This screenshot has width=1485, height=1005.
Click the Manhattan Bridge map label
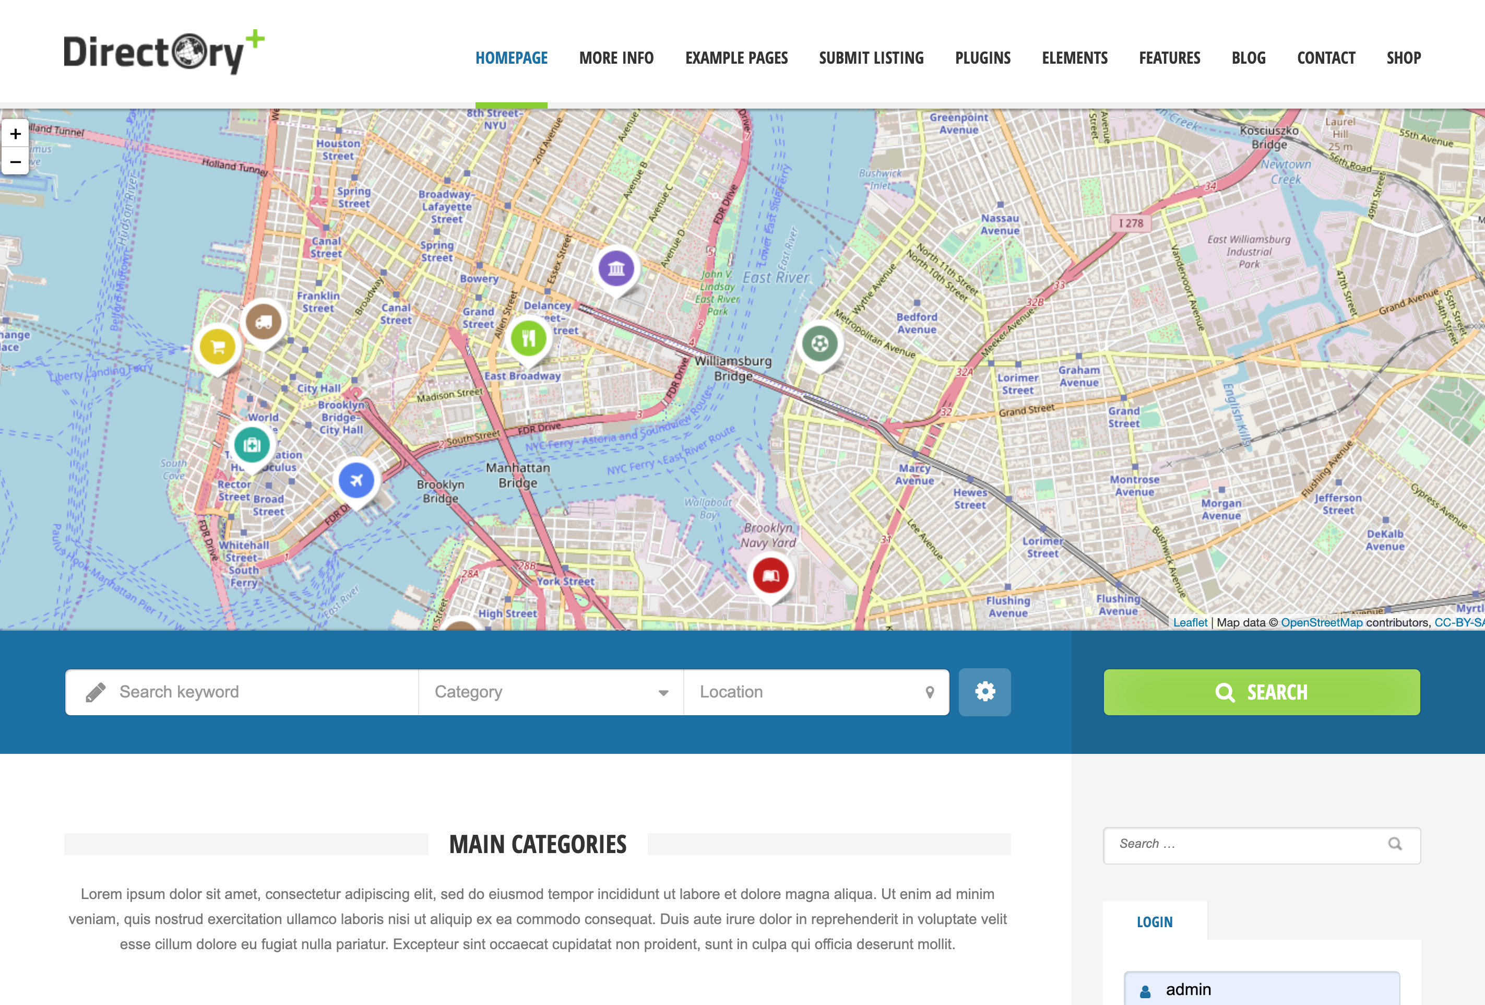click(518, 475)
